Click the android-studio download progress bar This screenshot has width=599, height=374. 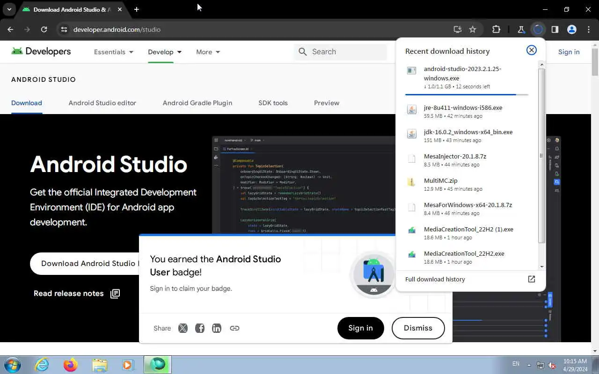coord(467,94)
